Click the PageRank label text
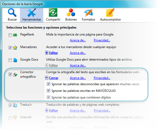Screen dimensions: 159x130 27,34
